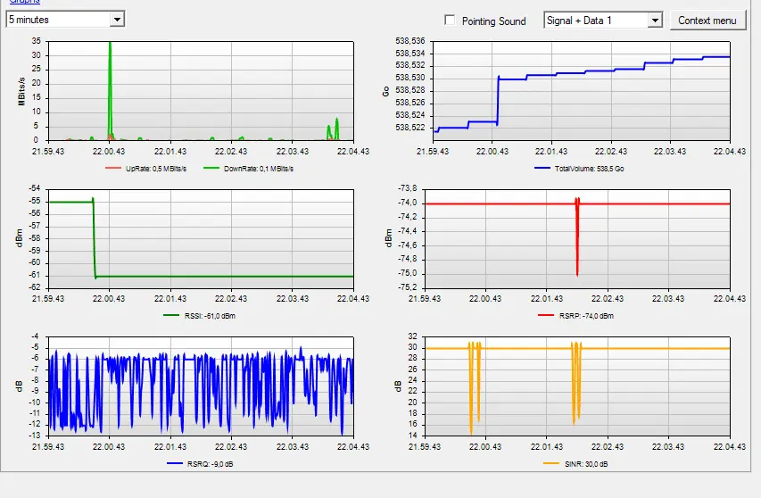
Task: Open the Graphs link
Action: pos(25,2)
